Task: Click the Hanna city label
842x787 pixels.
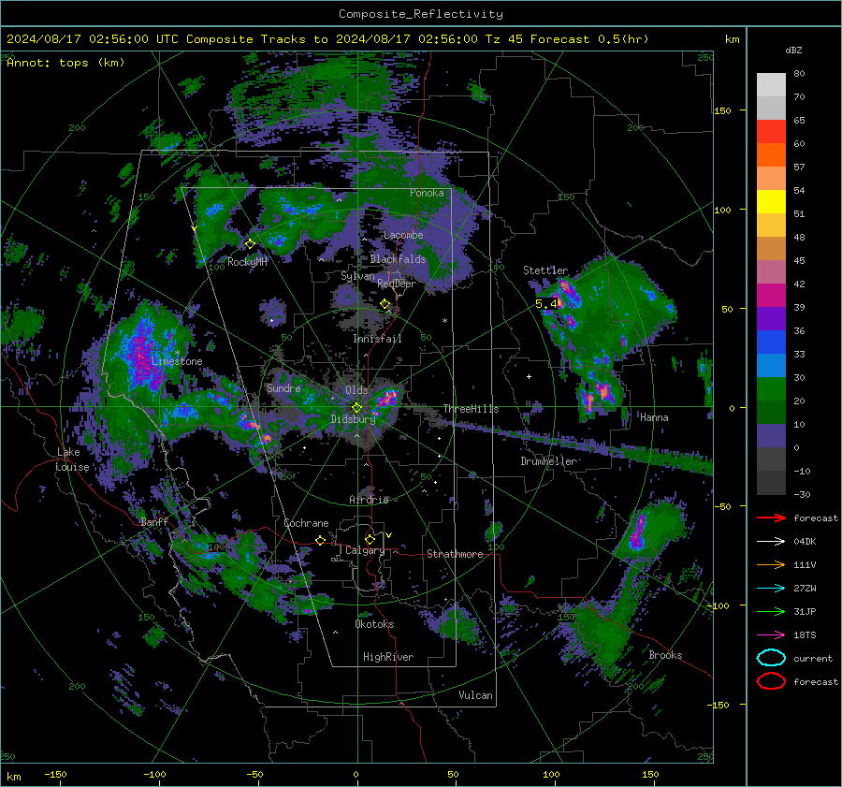Action: (x=654, y=417)
